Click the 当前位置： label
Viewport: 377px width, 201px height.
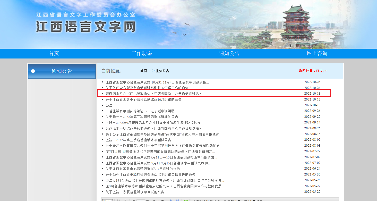pyautogui.click(x=112, y=71)
